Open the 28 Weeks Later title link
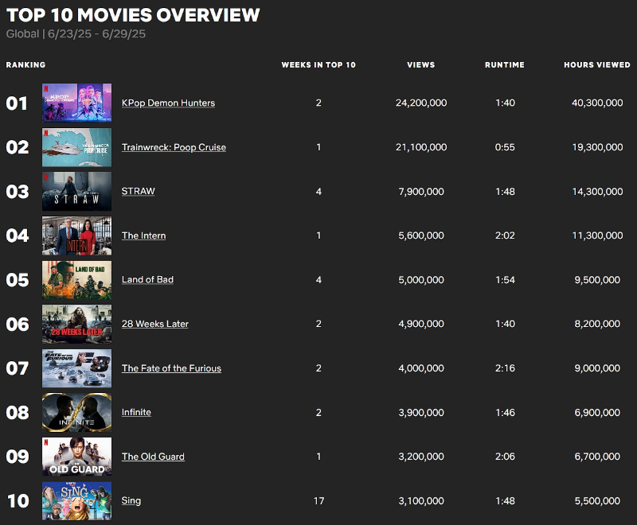Viewport: 637px width, 525px height. click(154, 324)
